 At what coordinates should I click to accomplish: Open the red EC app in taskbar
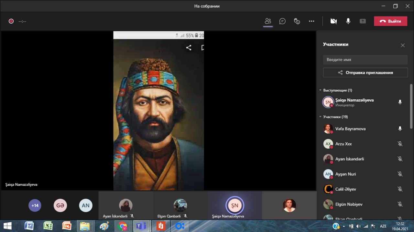click(67, 226)
